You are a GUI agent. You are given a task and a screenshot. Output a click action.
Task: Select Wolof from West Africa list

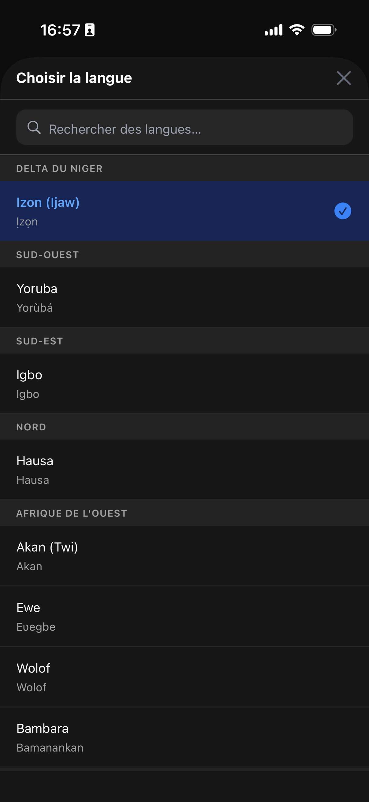click(x=184, y=677)
